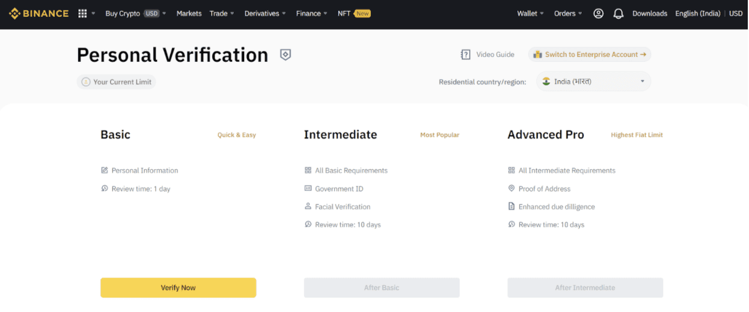The width and height of the screenshot is (749, 312).
Task: Click the Verify Now button
Action: [x=178, y=287]
